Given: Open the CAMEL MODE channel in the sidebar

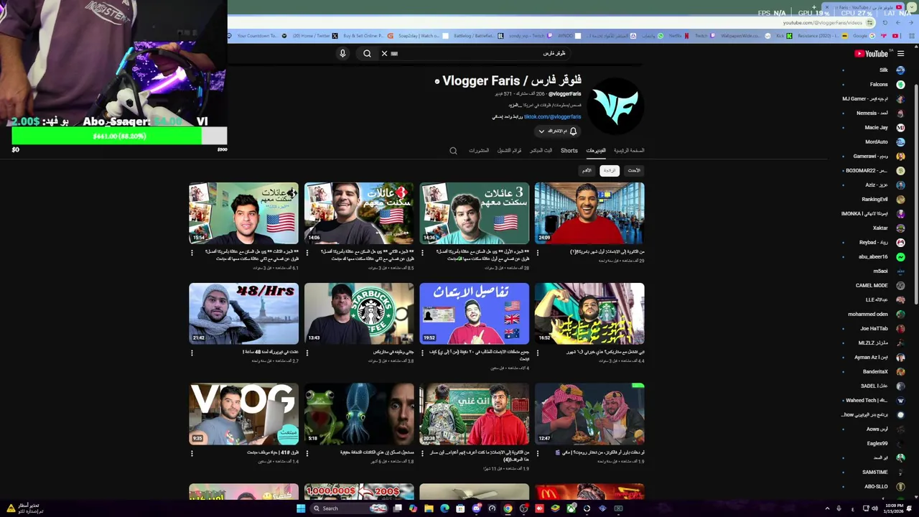Looking at the screenshot, I should 872,285.
